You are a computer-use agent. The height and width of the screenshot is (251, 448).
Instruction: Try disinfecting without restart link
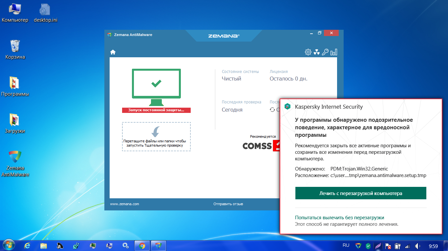pos(339,218)
